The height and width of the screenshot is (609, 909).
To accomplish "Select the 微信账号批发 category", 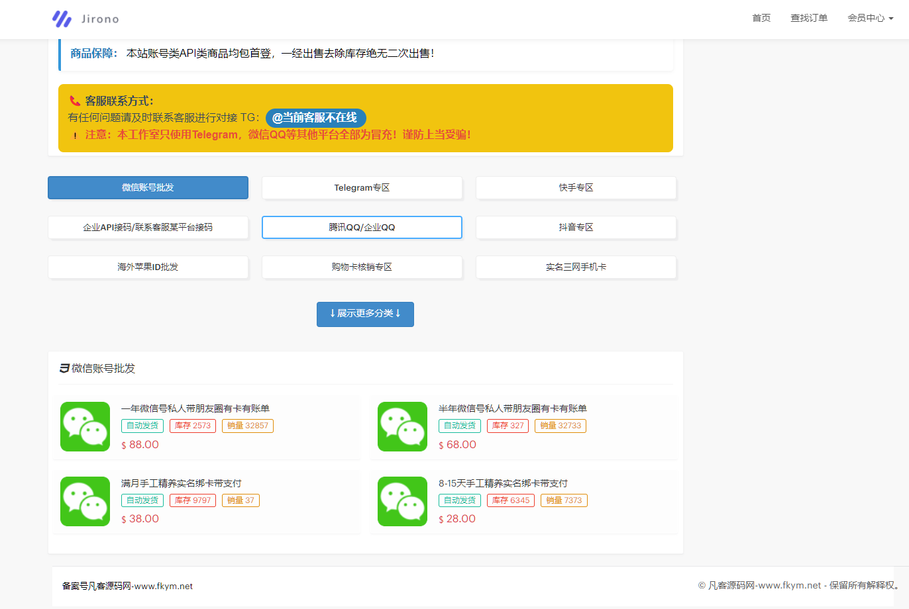I will [148, 187].
